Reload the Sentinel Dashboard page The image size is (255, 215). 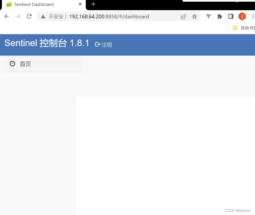tap(29, 16)
